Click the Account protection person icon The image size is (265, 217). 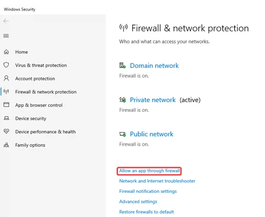pos(6,78)
